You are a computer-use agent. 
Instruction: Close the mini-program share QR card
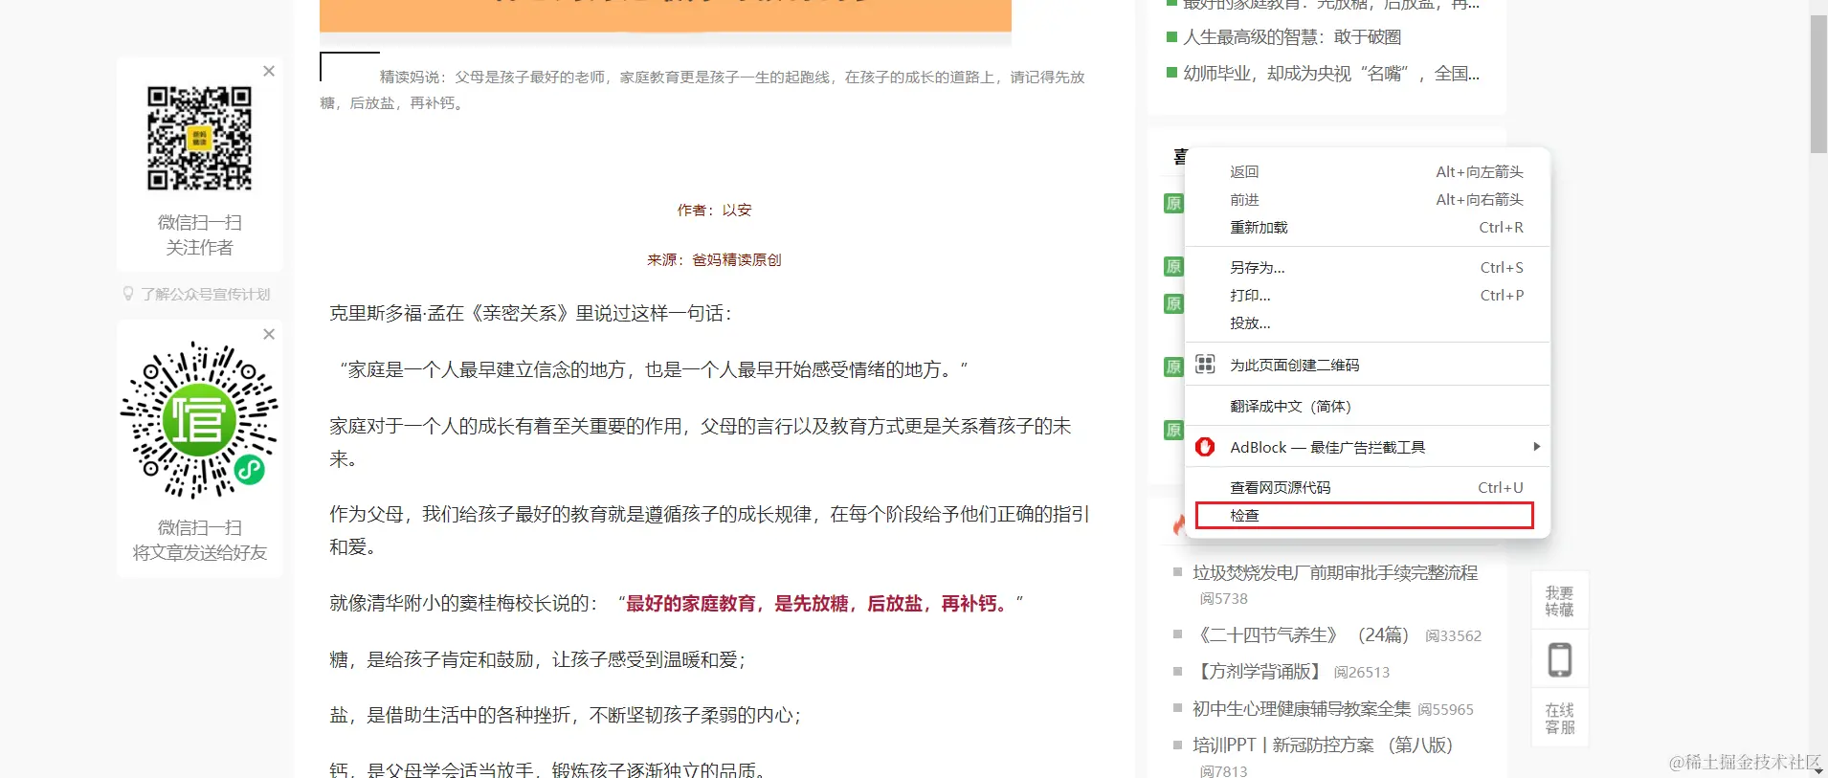pos(269,334)
